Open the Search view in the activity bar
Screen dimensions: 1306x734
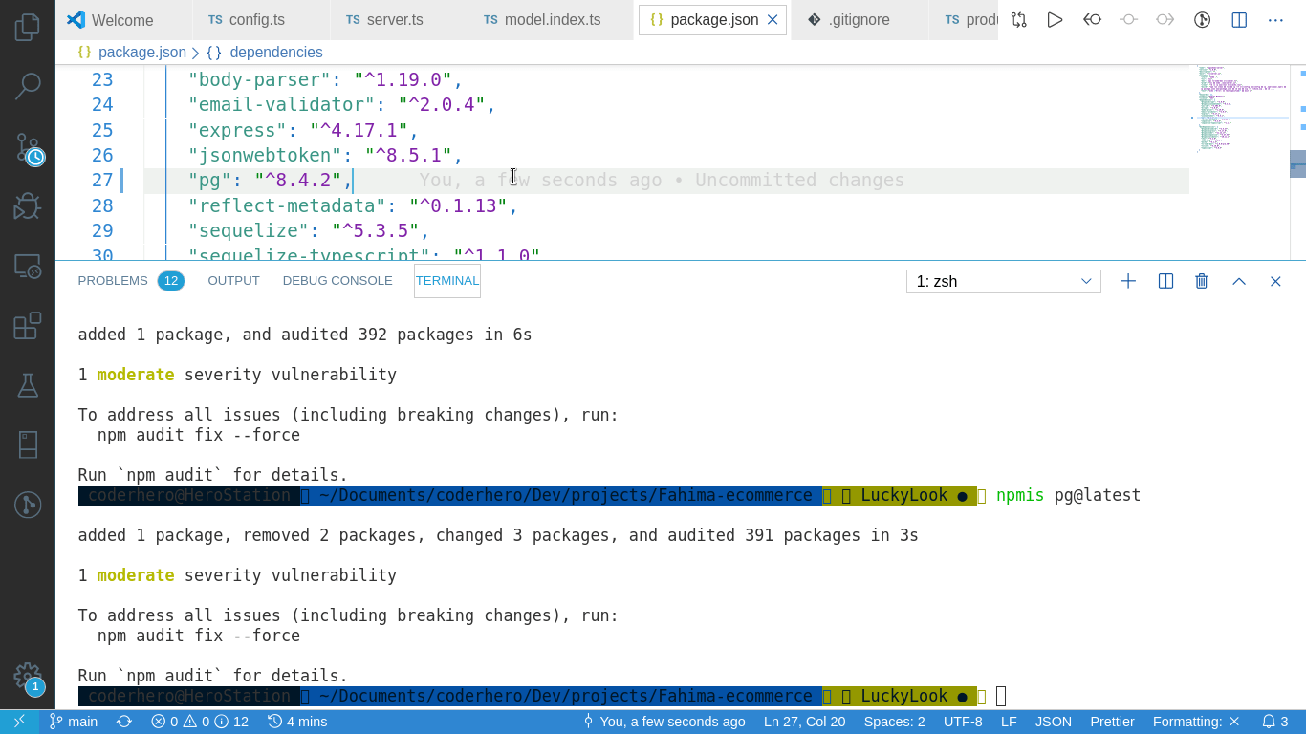click(x=26, y=86)
